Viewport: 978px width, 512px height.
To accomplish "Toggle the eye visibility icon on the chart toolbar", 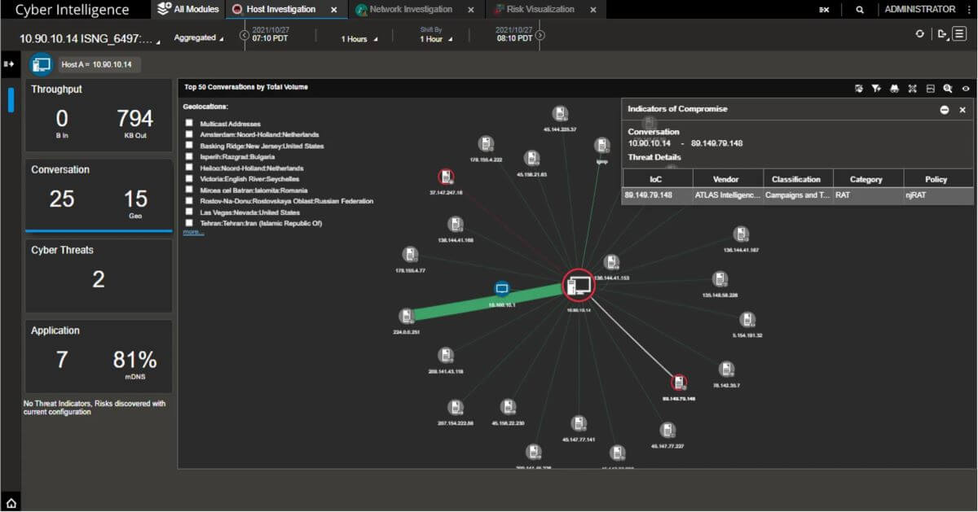I will click(966, 88).
